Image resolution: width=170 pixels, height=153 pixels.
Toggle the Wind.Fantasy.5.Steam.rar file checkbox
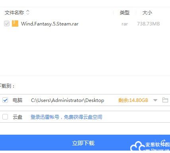pos(7,24)
